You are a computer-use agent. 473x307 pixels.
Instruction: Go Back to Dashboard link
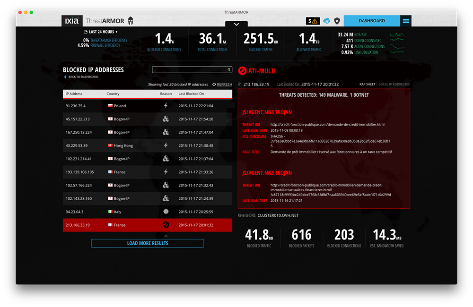click(x=83, y=77)
